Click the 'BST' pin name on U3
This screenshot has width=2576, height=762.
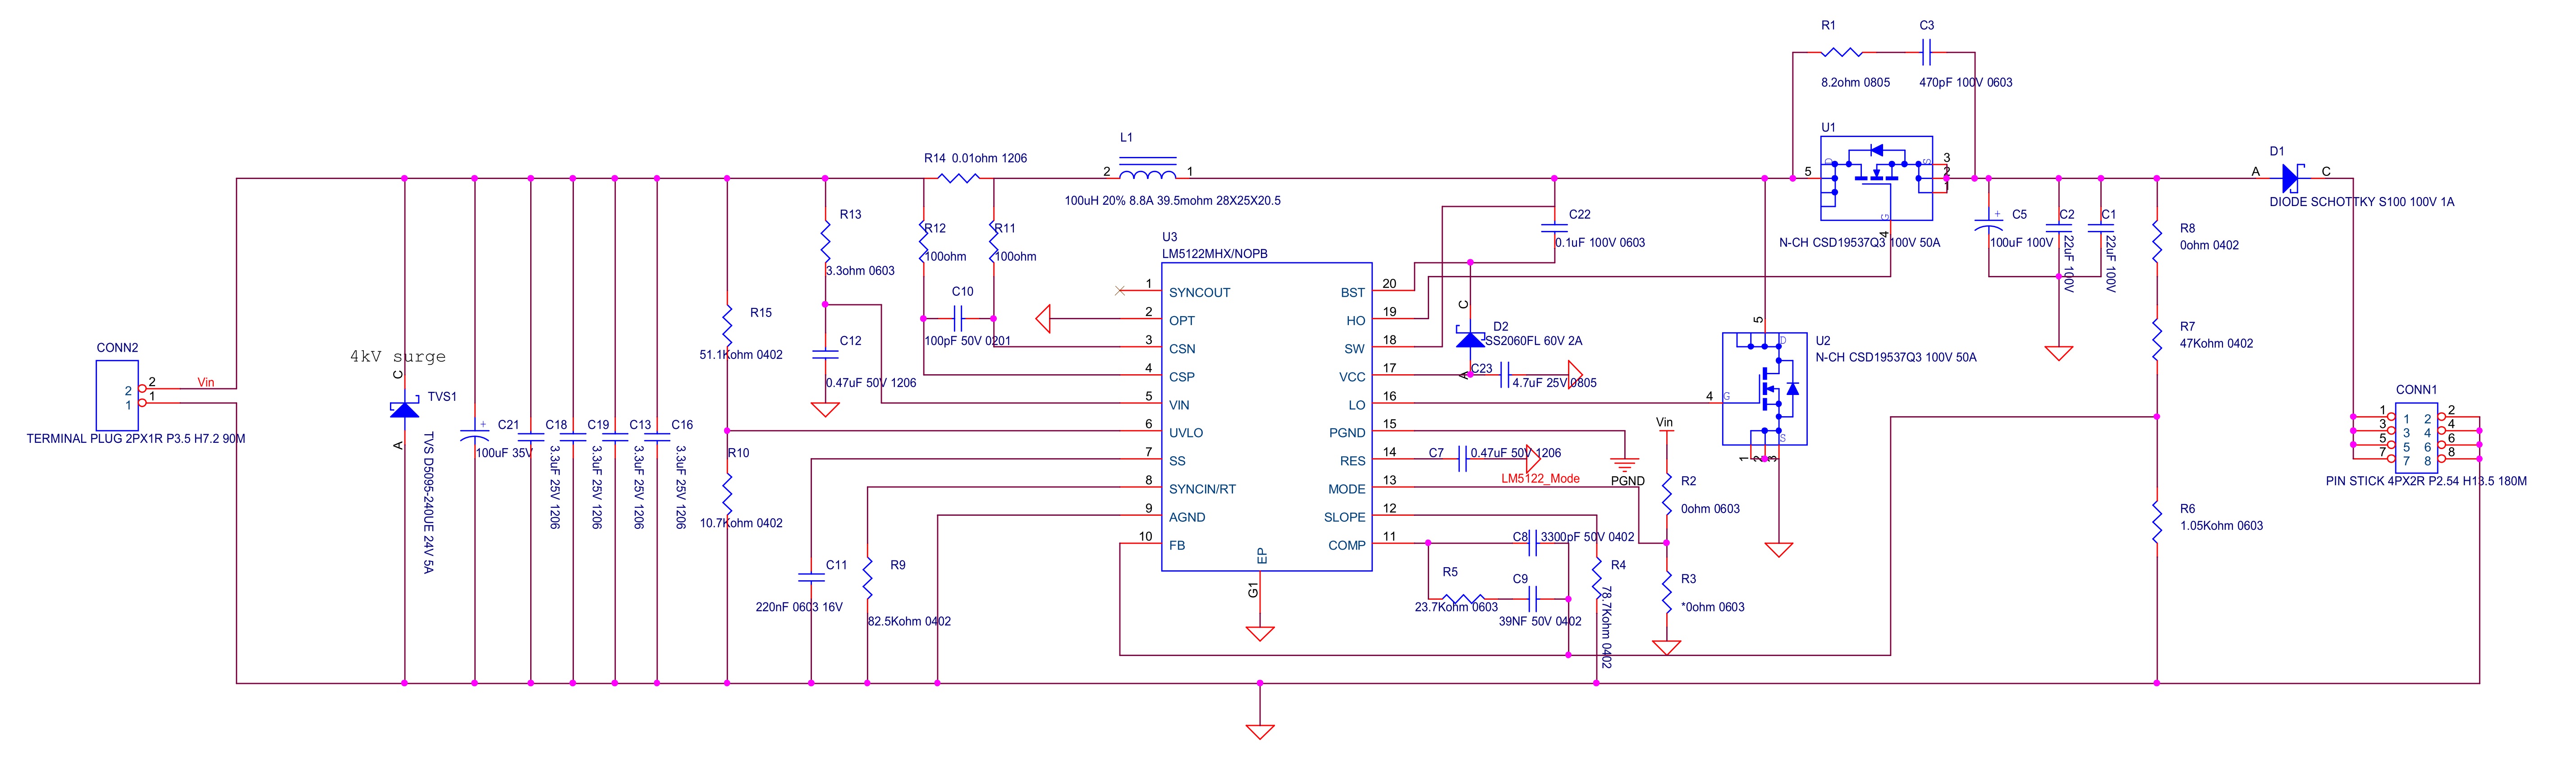[x=1352, y=293]
